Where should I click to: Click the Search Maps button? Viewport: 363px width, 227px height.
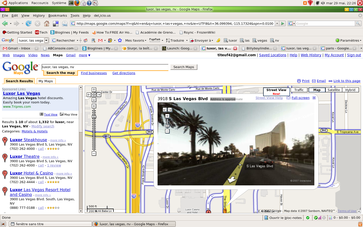click(184, 67)
